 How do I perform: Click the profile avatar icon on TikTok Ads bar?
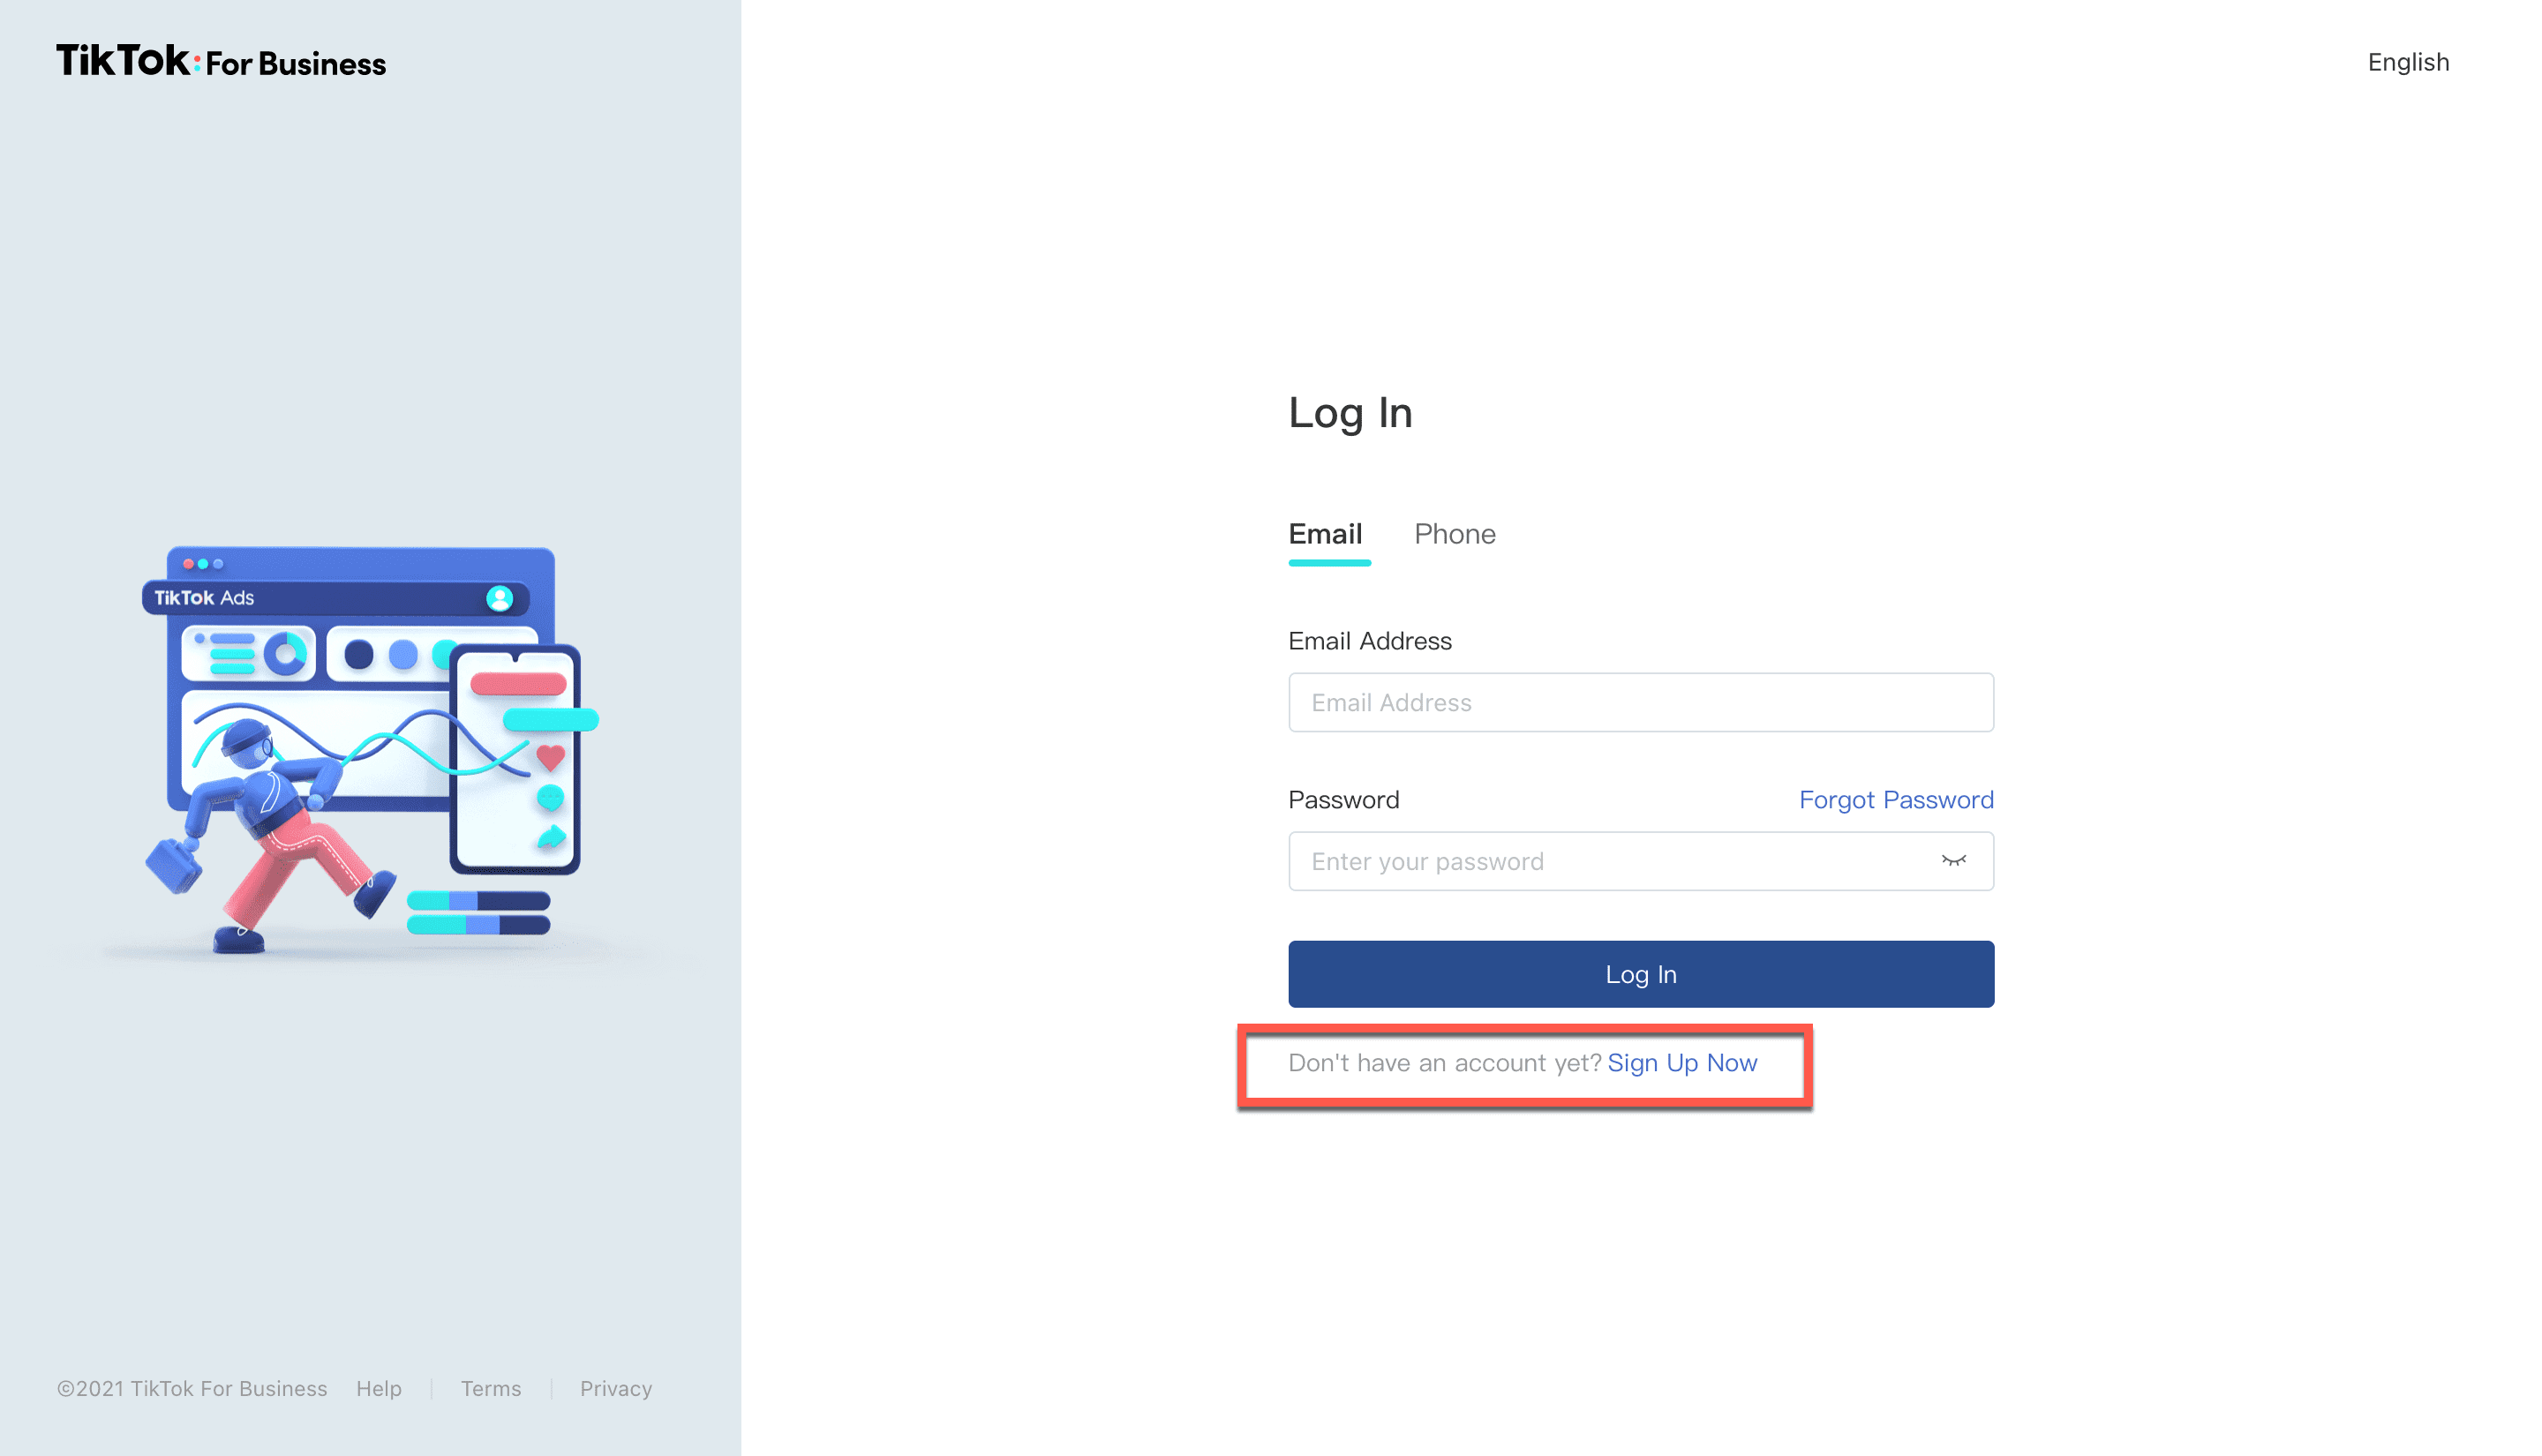click(499, 598)
